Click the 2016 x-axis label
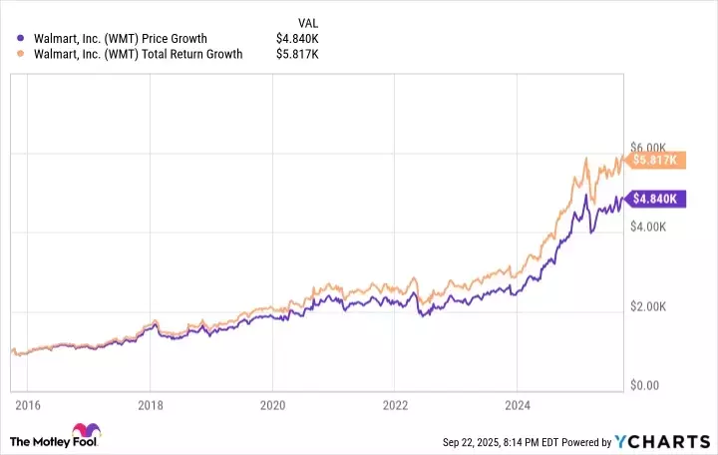The height and width of the screenshot is (455, 718). coord(27,407)
